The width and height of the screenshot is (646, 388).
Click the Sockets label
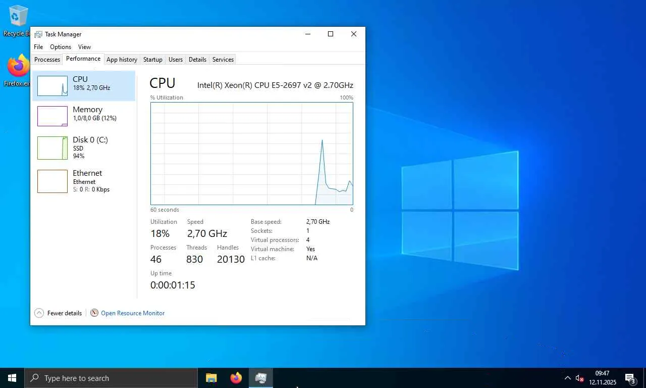point(261,231)
